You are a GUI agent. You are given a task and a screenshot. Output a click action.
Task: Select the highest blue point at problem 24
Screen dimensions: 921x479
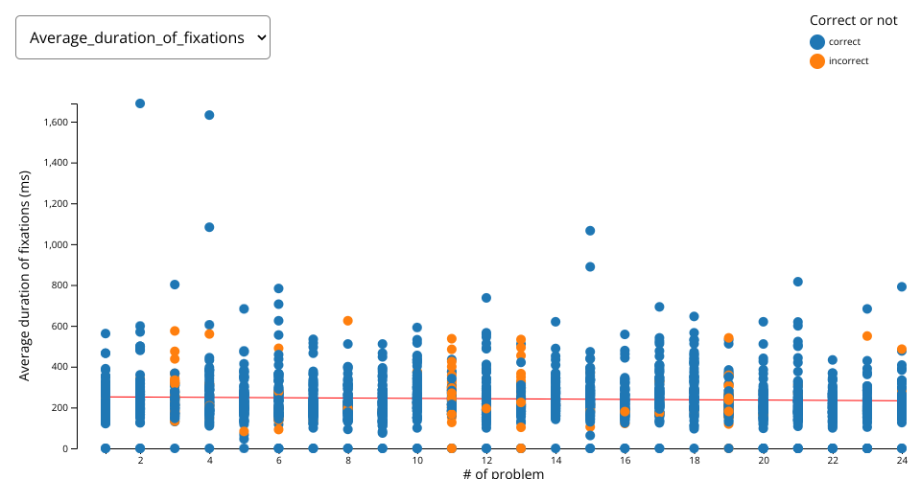coord(902,286)
